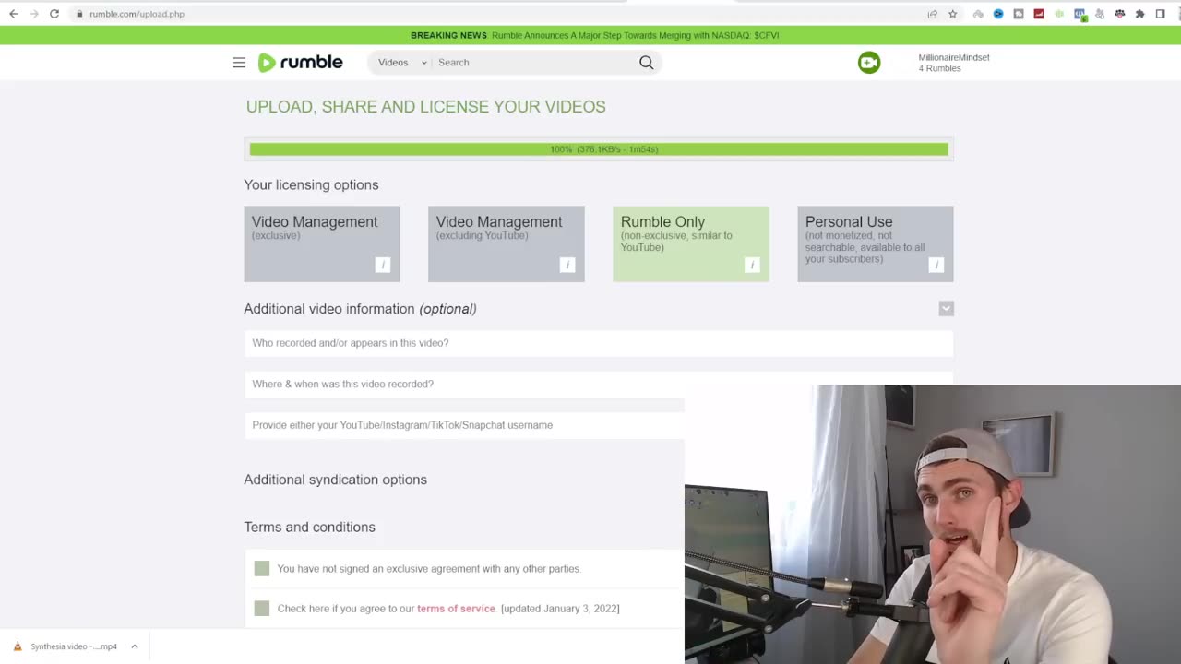Click info icon on Rumble Only card

coord(752,265)
